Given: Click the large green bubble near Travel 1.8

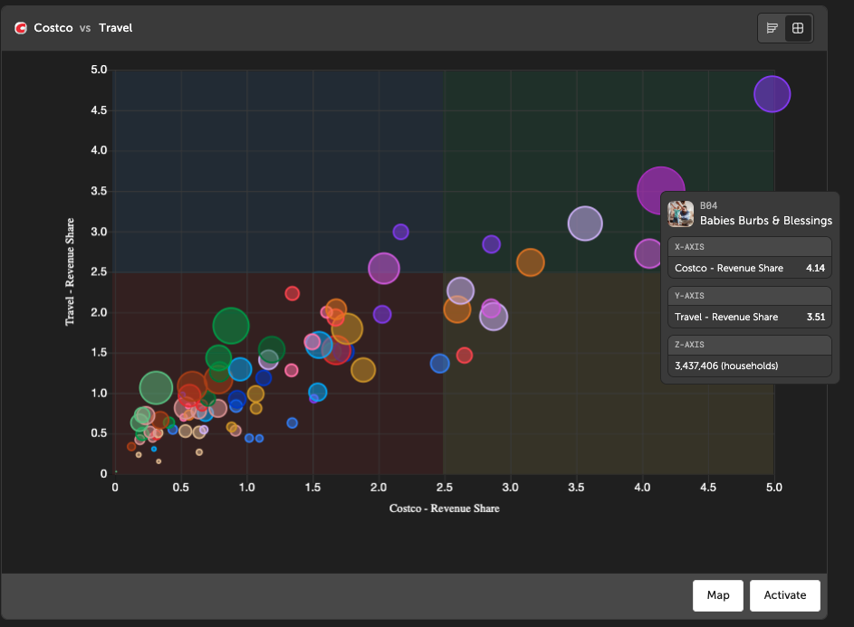Looking at the screenshot, I should [231, 326].
